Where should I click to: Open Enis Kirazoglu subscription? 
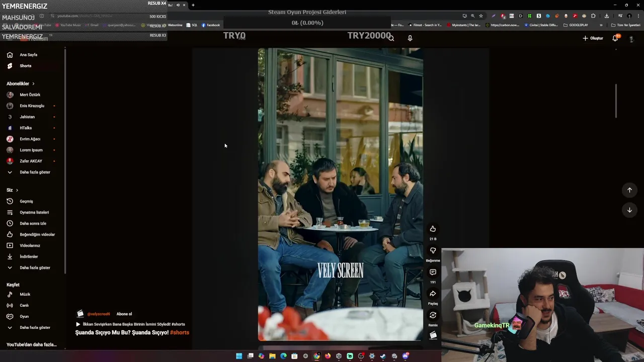click(x=33, y=106)
